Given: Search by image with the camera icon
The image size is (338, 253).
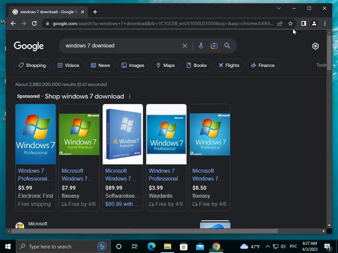Looking at the screenshot, I should pyautogui.click(x=214, y=46).
